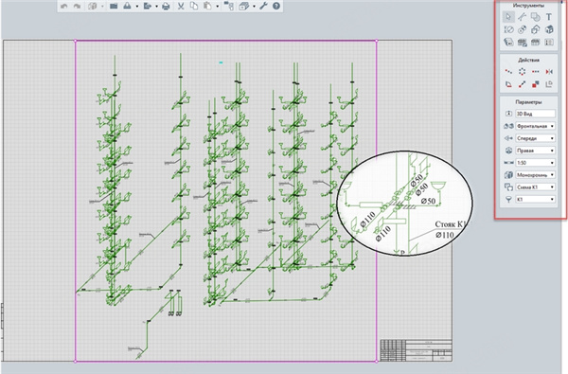
Task: Select the diameter dimension tool in Инструменты
Action: pyautogui.click(x=508, y=29)
